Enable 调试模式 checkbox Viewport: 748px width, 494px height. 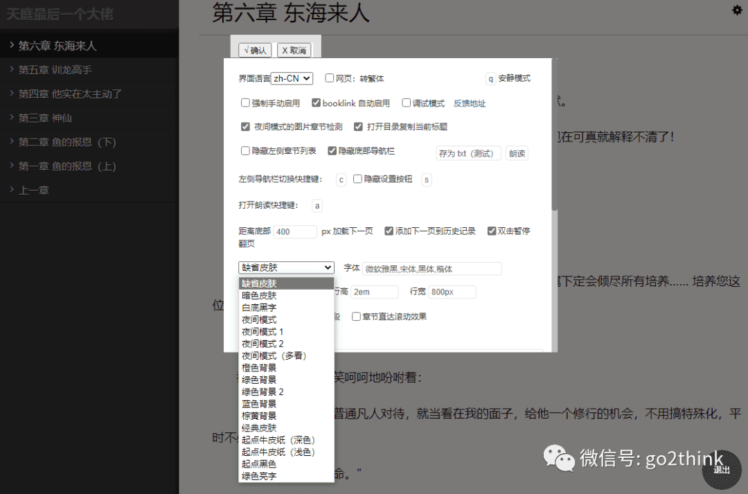[407, 103]
